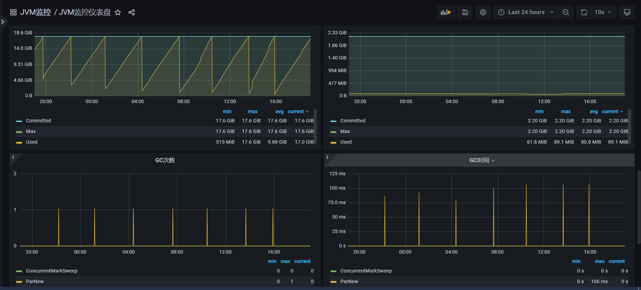641x290 pixels.
Task: Toggle ConcurrentMarkSweep series in GC次数 panel
Action: 52,271
